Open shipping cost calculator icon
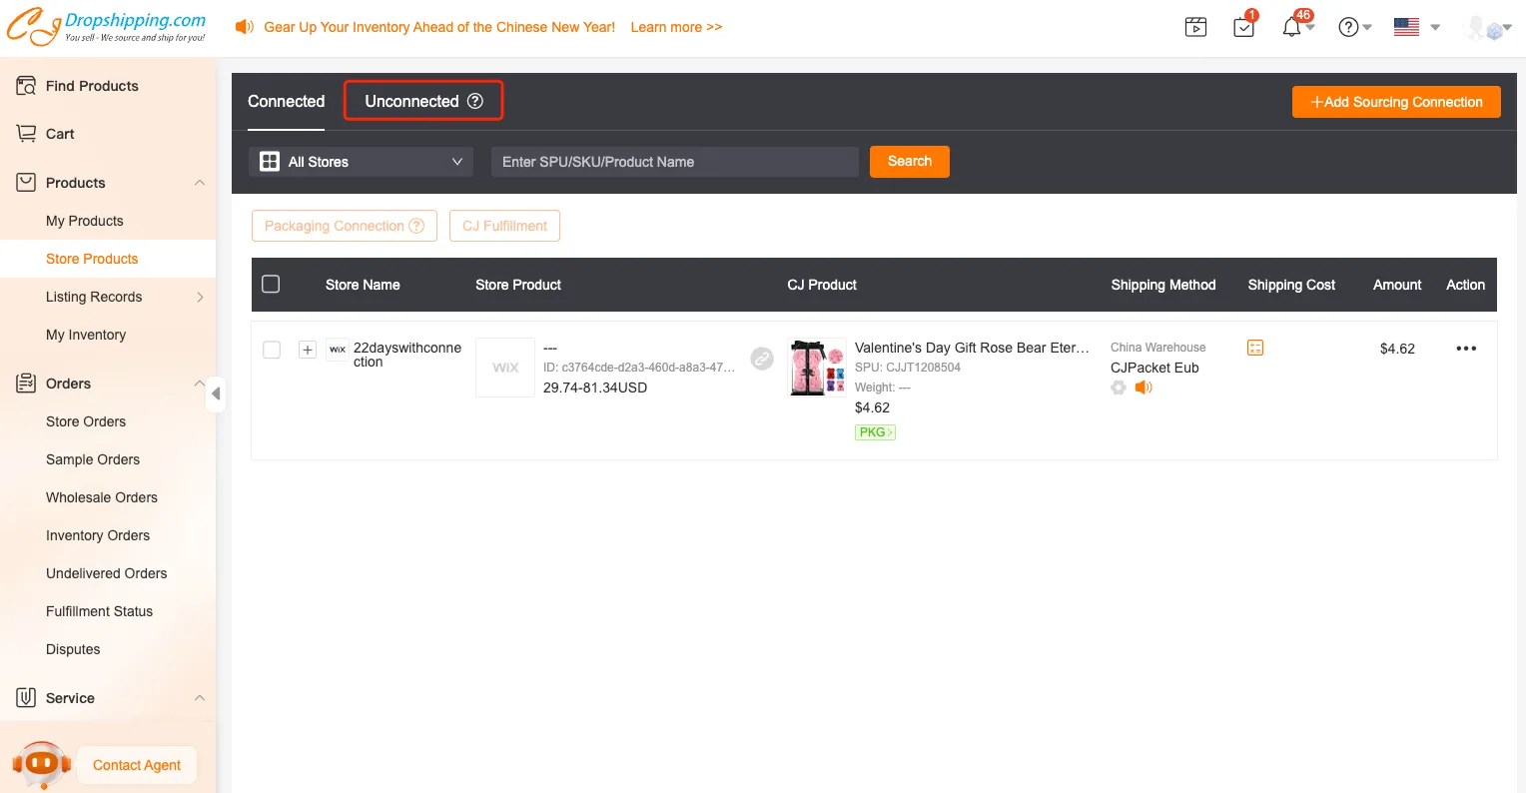 coord(1255,348)
